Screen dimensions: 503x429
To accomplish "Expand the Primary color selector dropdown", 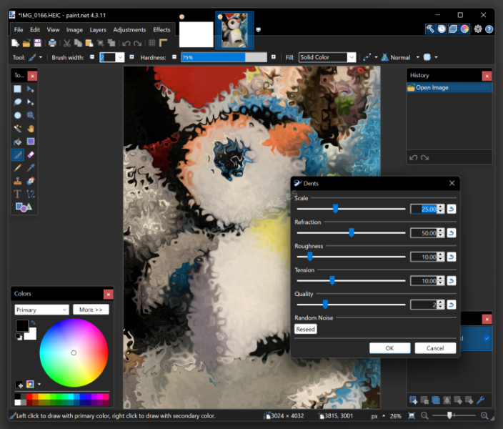I will [x=41, y=310].
